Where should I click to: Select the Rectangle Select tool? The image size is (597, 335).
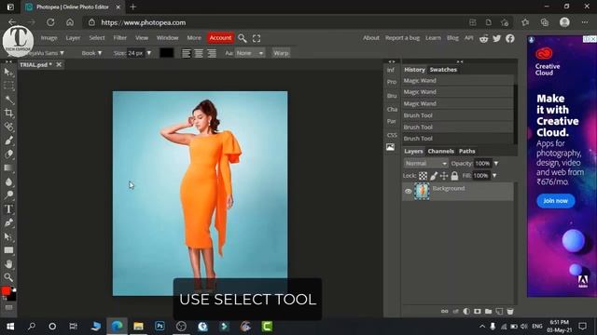[8, 86]
